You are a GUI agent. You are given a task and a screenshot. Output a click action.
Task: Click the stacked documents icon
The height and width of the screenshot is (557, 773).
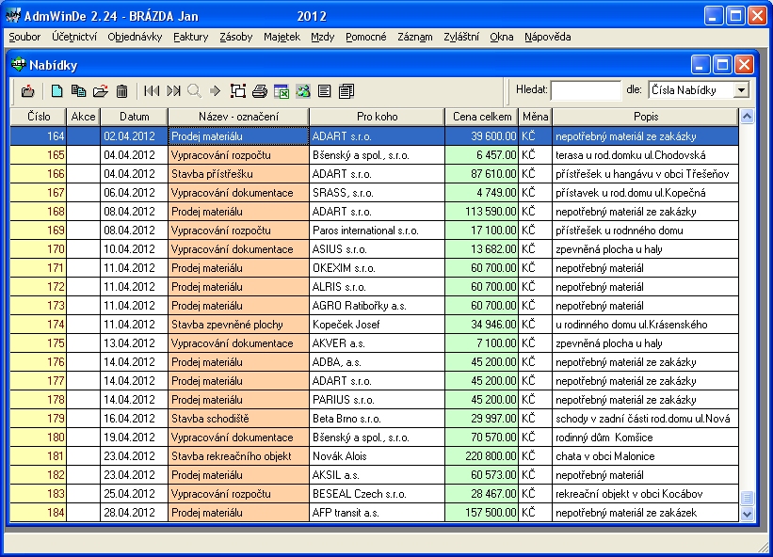346,90
